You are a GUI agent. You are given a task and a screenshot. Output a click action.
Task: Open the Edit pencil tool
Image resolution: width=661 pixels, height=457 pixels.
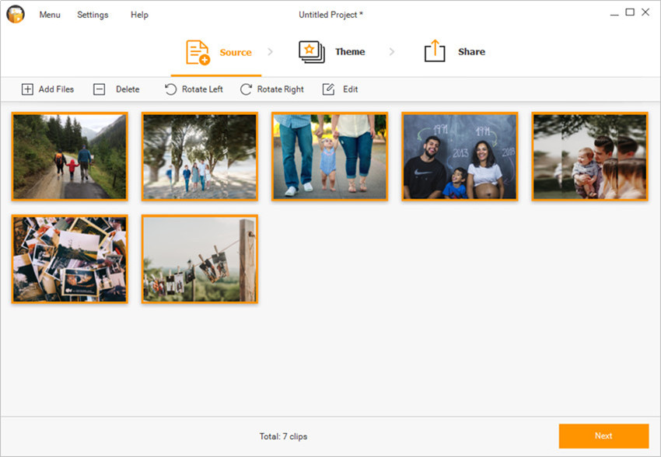(329, 89)
